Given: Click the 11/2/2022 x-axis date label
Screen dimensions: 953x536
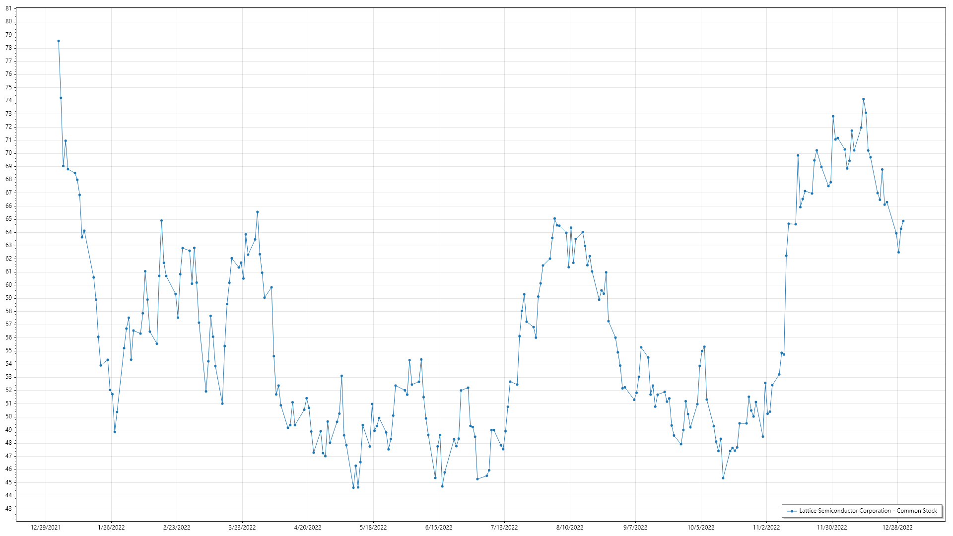Looking at the screenshot, I should pos(766,527).
